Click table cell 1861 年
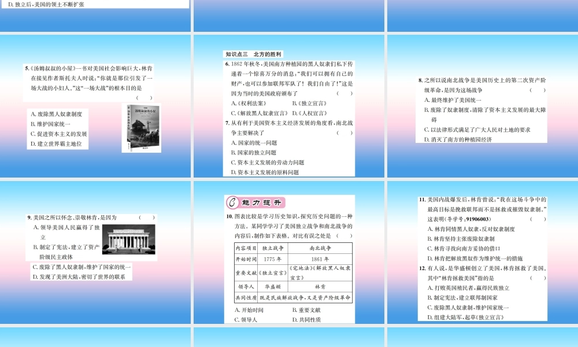This screenshot has height=347, width=578. pyautogui.click(x=320, y=259)
